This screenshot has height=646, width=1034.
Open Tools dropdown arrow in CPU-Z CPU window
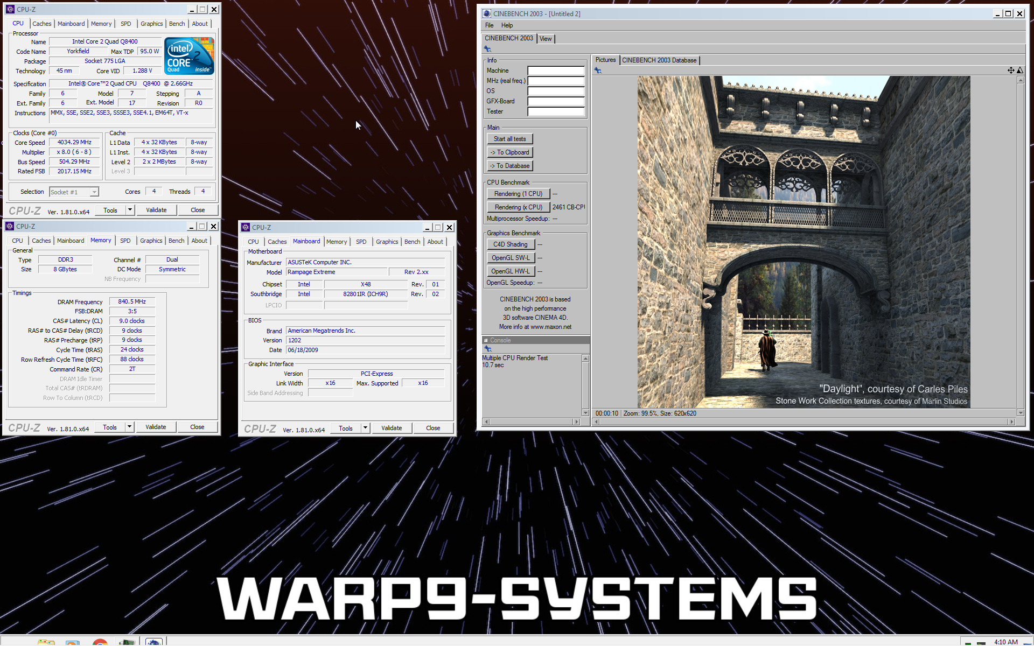coord(130,210)
